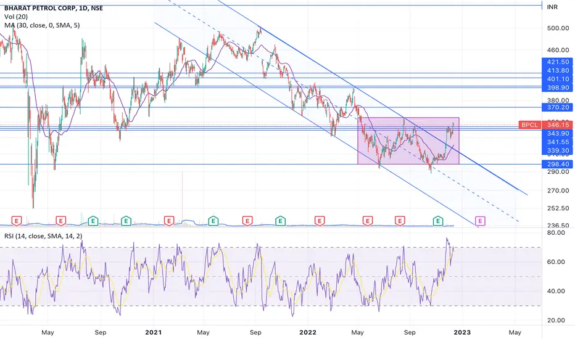Click the BHARAT PETROL CORP, 1D, NSE title
The width and height of the screenshot is (575, 339).
54,8
